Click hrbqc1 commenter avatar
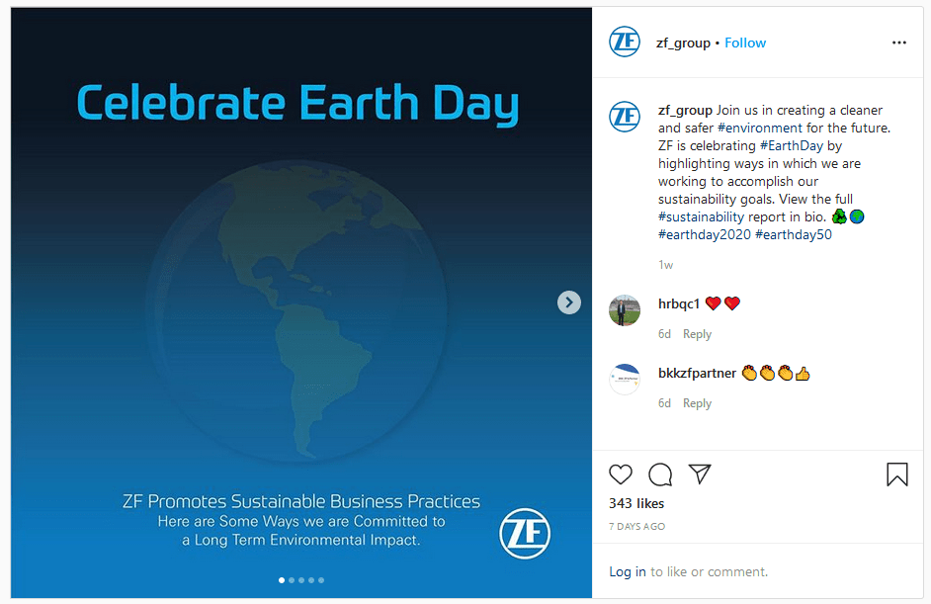This screenshot has width=931, height=604. (625, 310)
